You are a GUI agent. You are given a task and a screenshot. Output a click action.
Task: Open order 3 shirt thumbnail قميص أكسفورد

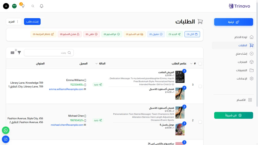[180, 94]
